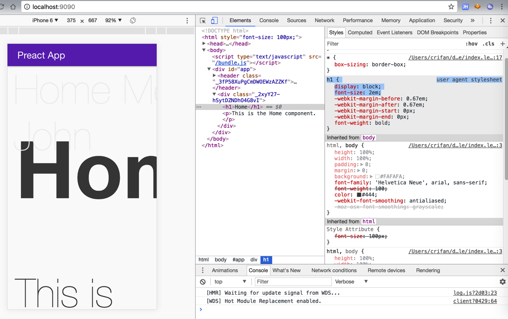Screen dimensions: 508x319
Task: Open the Rendering drawer tab
Action: point(428,271)
